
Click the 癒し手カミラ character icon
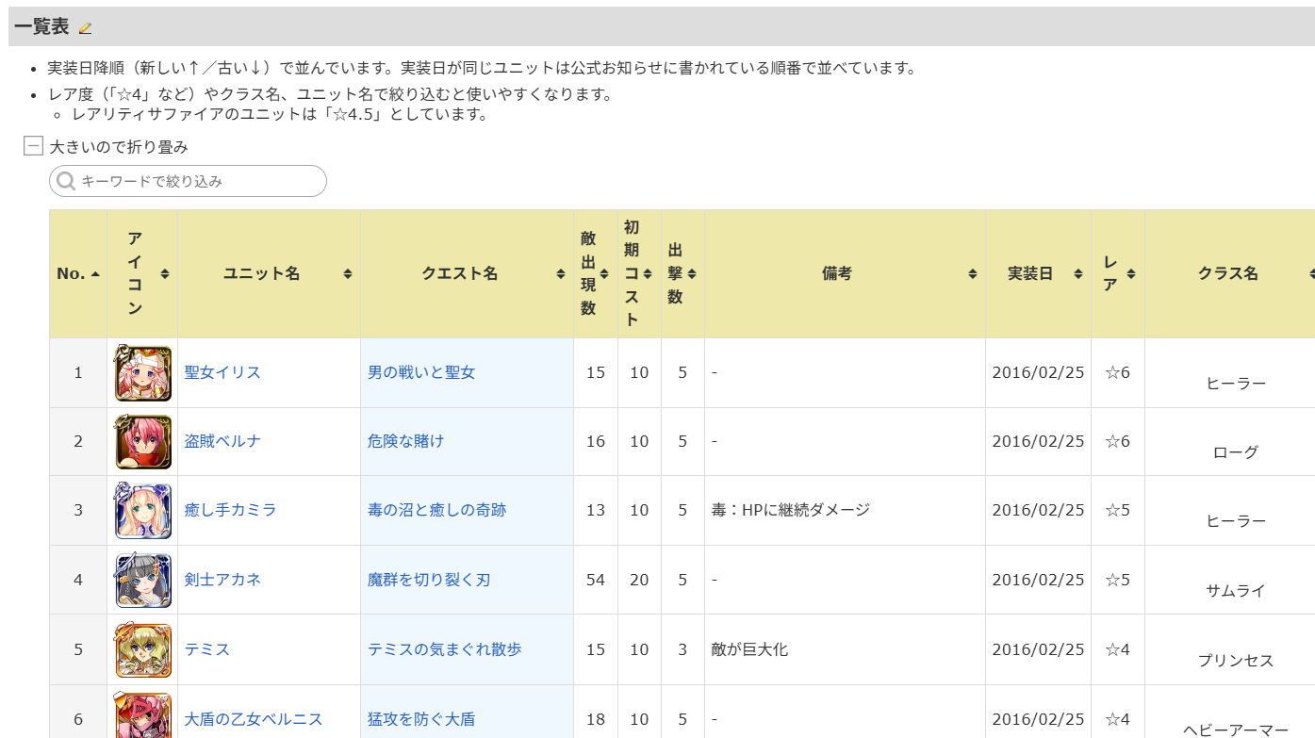(x=142, y=510)
